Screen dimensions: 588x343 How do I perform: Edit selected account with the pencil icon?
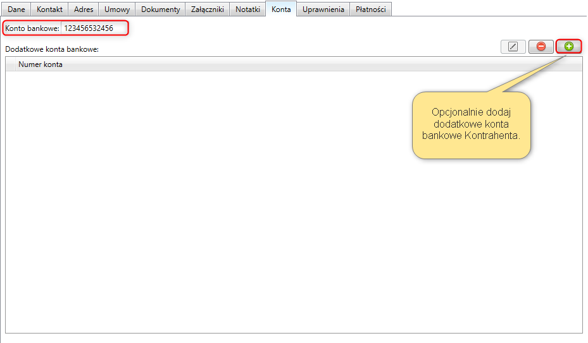[x=513, y=46]
